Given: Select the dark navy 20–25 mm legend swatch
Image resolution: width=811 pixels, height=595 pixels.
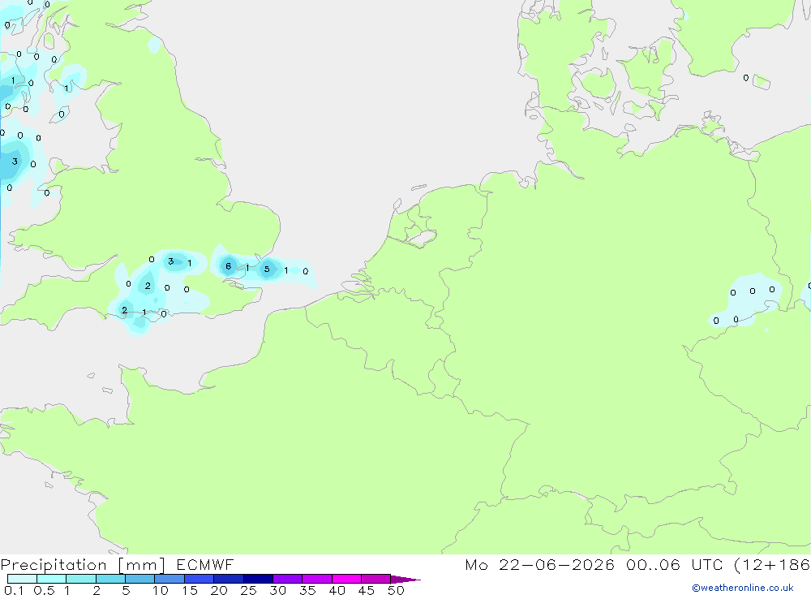Looking at the screenshot, I should point(228,579).
